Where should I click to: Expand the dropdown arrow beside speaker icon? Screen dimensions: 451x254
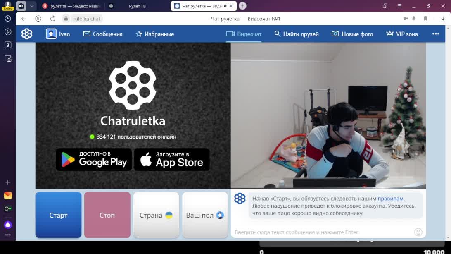32,6
